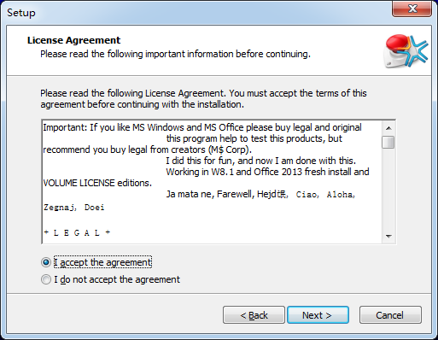
Task: Go to the previous step with Back button
Action: pyautogui.click(x=254, y=315)
